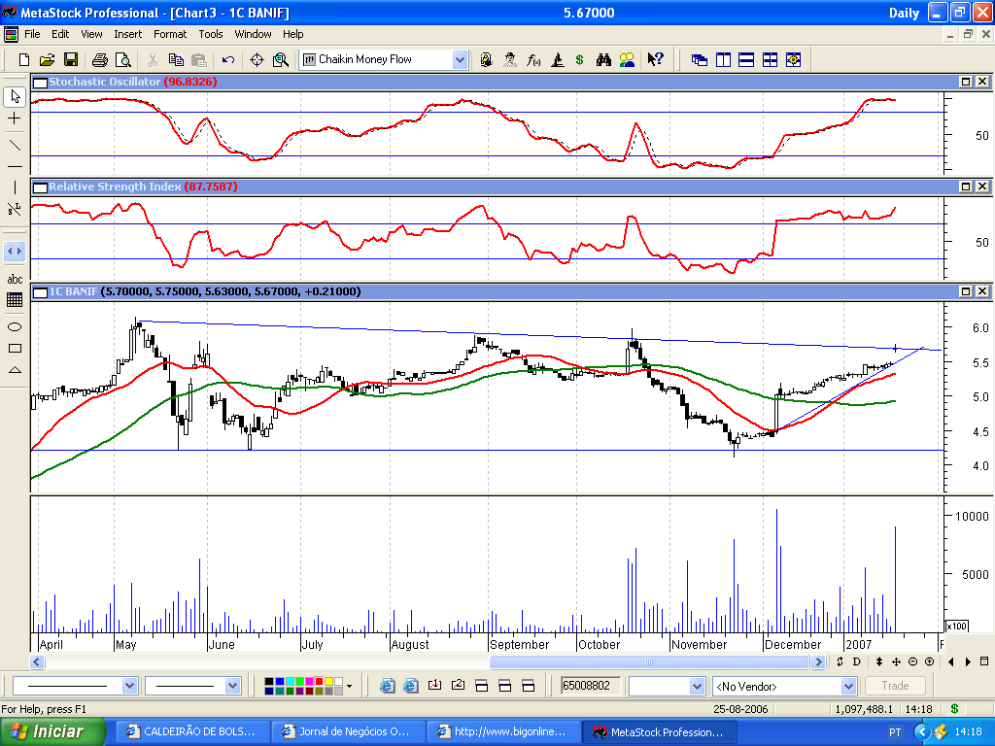Open the Tools menu
The width and height of the screenshot is (995, 746).
[x=211, y=34]
